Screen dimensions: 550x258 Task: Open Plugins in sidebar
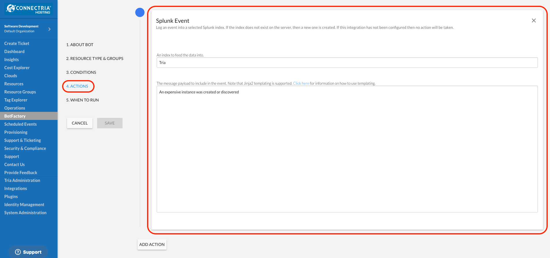pos(11,197)
